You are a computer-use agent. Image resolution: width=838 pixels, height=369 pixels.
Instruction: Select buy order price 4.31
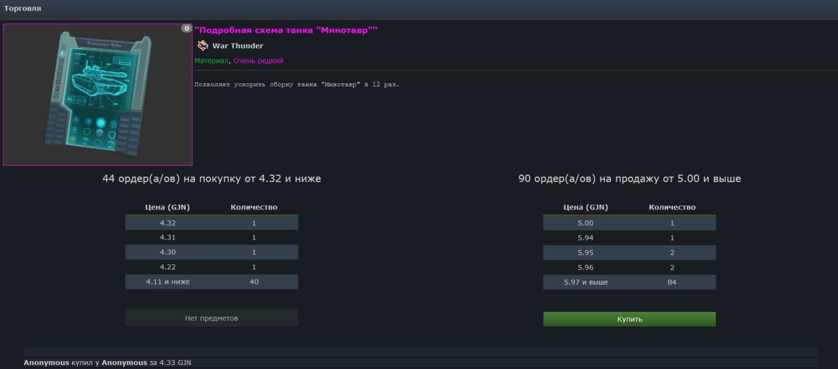(168, 237)
